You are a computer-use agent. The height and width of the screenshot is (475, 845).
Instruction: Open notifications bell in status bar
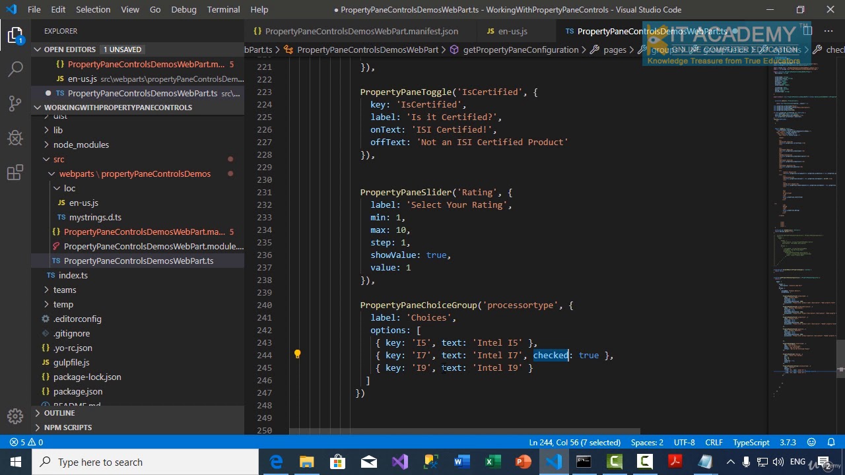(x=830, y=443)
